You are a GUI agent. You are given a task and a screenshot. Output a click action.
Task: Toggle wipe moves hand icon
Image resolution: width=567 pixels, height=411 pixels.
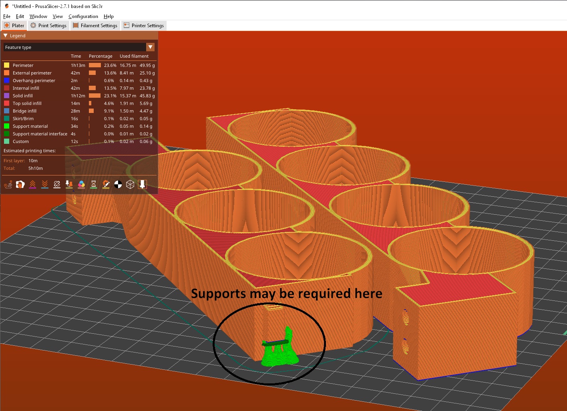click(20, 184)
